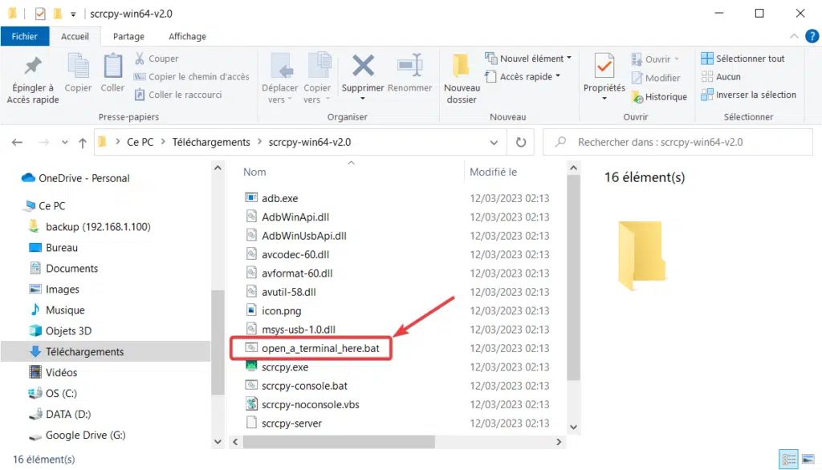Collapse the ribbon with the chevron
This screenshot has height=470, width=822.
coord(794,36)
